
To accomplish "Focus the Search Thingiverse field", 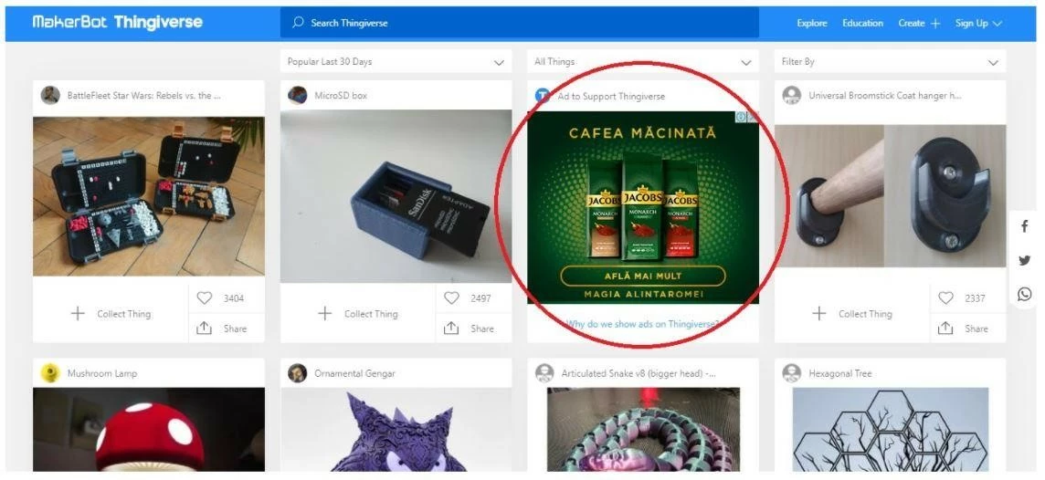I will click(x=519, y=23).
